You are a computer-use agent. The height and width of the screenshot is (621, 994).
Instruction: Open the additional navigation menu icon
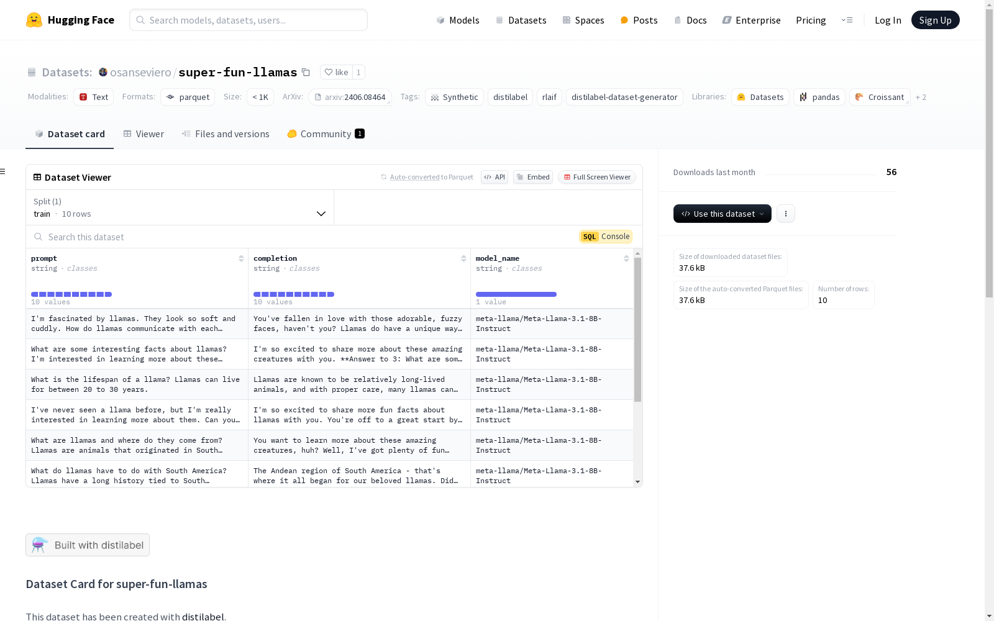847,20
